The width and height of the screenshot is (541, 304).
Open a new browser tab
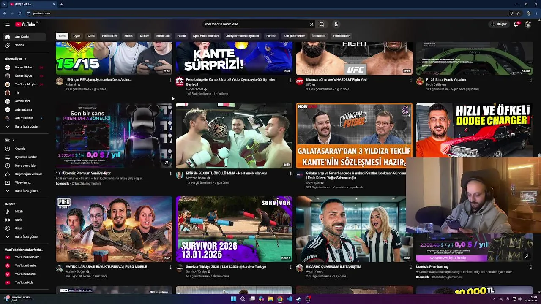coord(62,4)
